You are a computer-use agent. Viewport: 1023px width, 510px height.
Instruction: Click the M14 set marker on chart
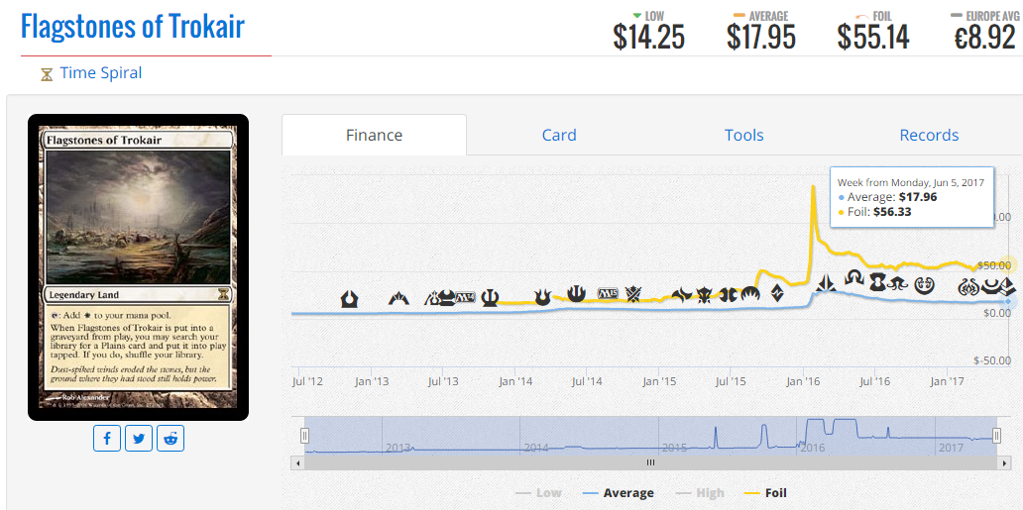[466, 297]
